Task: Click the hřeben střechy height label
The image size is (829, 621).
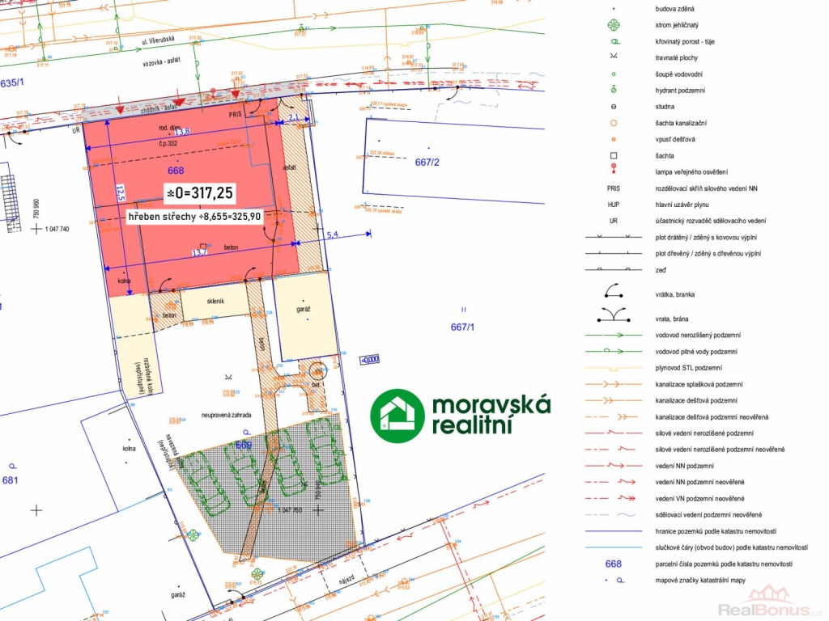Action: 194,217
